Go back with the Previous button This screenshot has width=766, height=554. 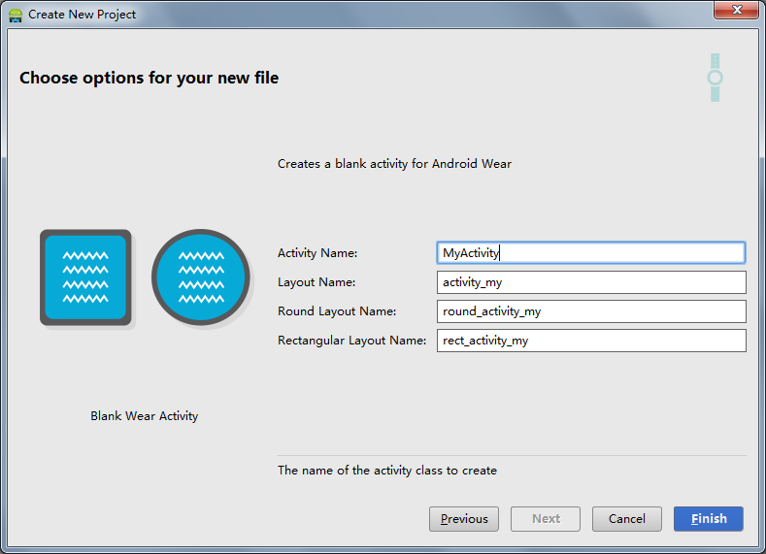point(464,519)
